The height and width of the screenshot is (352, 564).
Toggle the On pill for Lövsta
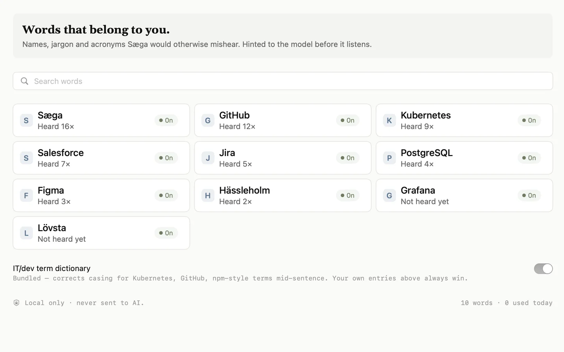pos(166,233)
